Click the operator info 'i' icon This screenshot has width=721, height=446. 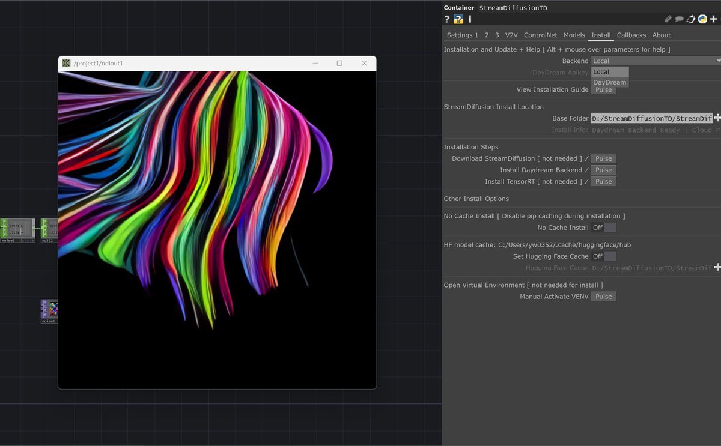point(470,19)
